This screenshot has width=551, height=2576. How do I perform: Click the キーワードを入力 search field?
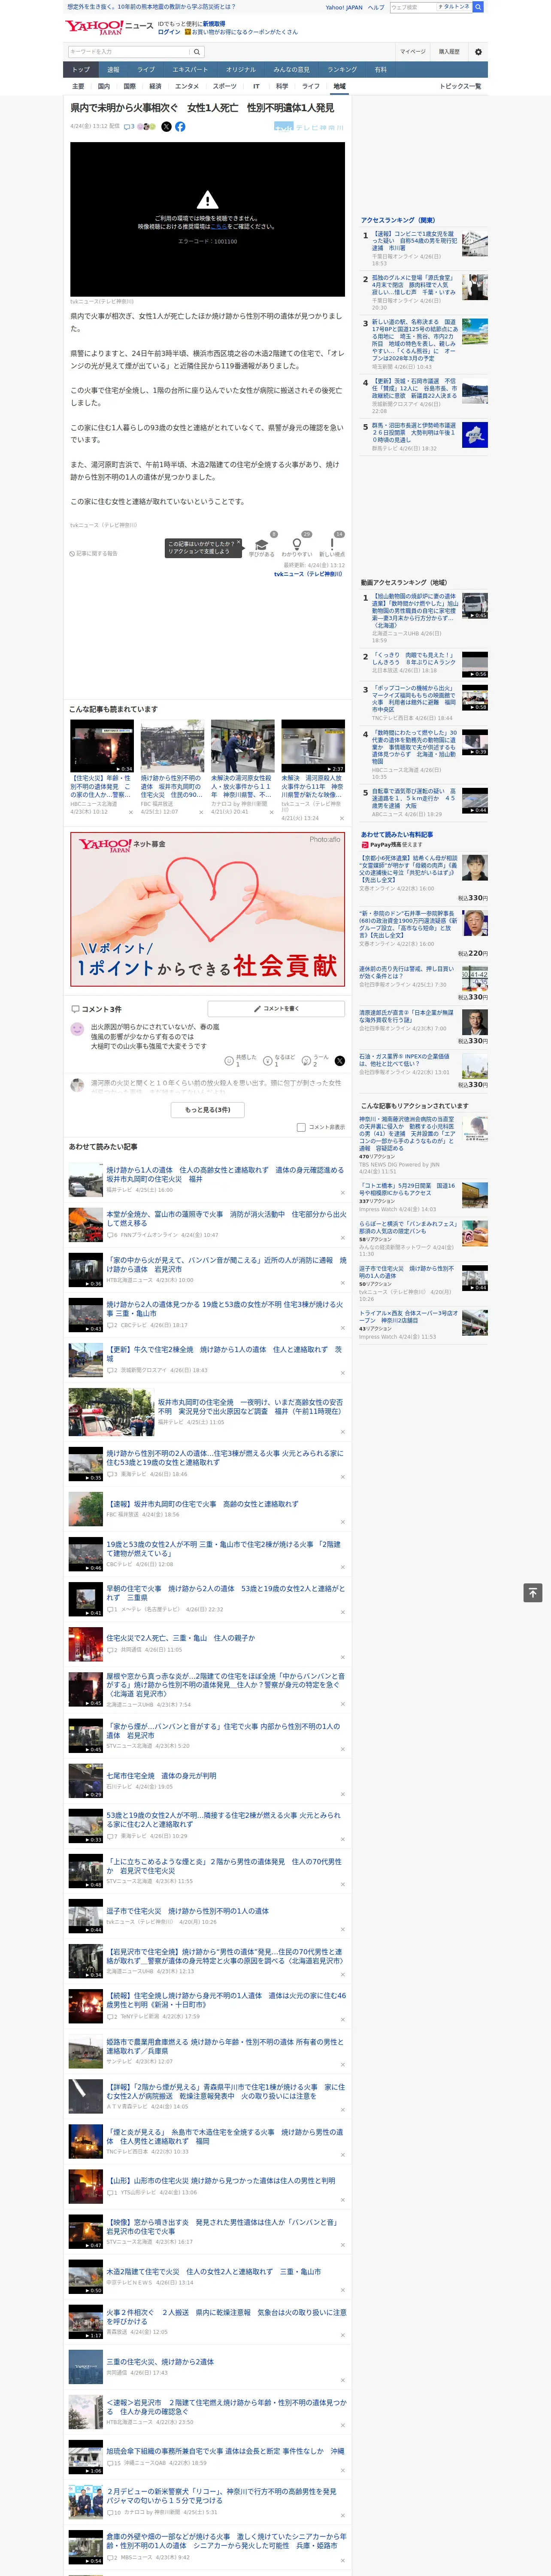coord(129,52)
